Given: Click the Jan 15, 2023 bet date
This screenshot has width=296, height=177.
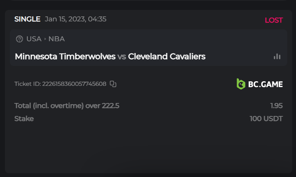Looking at the screenshot, I should click(76, 19).
